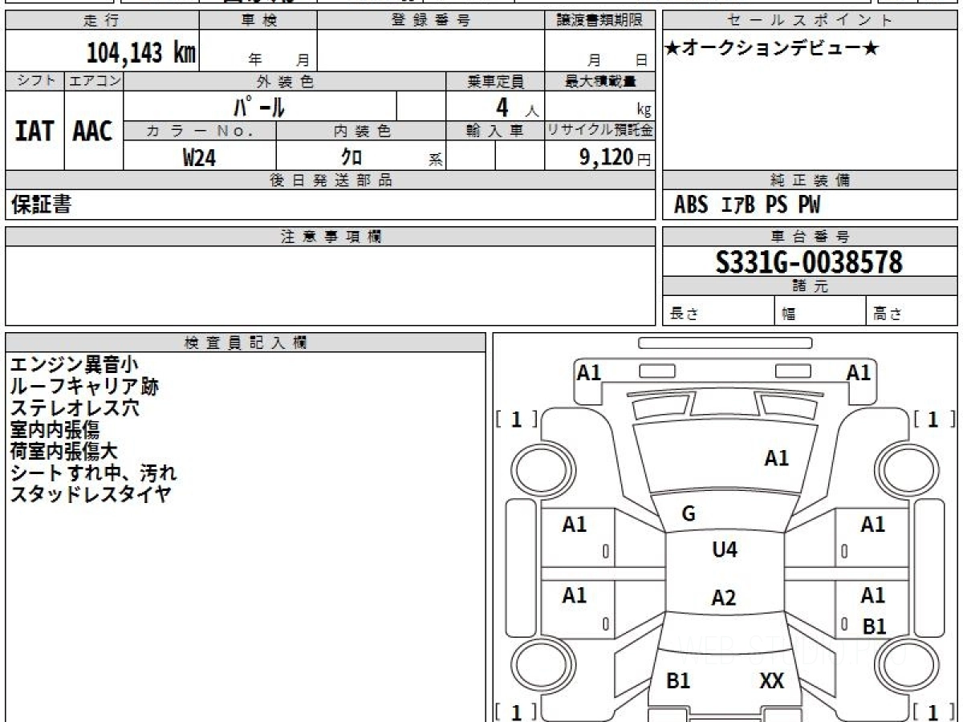Click the リサイクル預託金 header
This screenshot has height=722, width=963.
[599, 131]
